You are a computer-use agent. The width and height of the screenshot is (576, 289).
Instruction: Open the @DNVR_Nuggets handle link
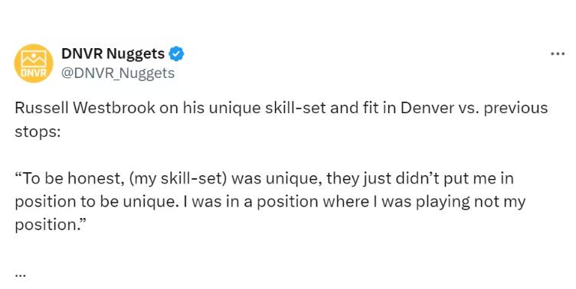click(x=117, y=73)
